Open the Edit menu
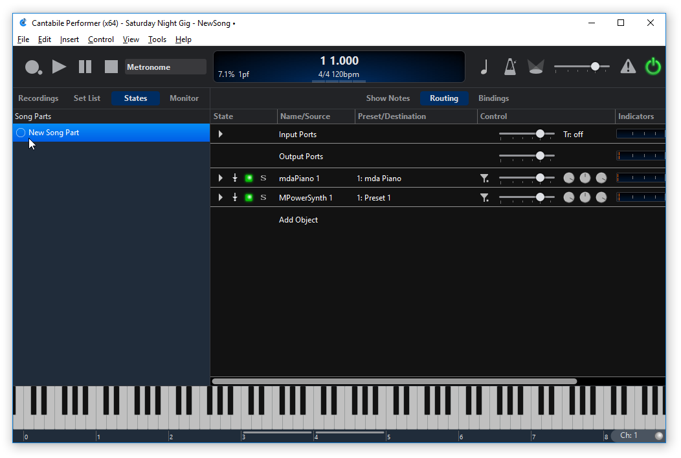 click(x=44, y=39)
